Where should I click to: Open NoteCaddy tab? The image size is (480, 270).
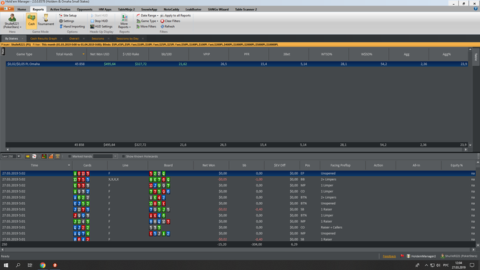click(171, 9)
